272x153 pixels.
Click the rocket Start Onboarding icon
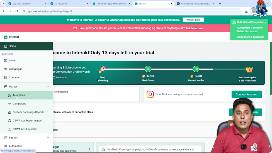[x=102, y=69]
